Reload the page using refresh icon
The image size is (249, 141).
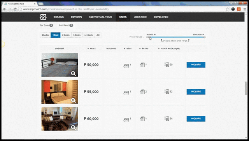point(15,9)
